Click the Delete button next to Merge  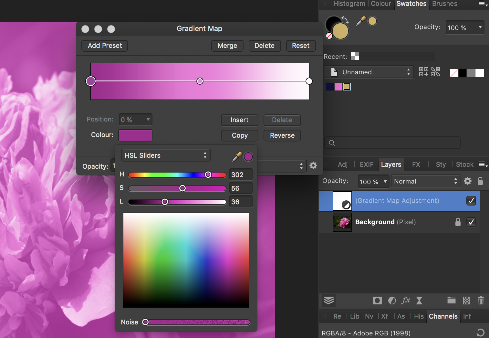pos(265,46)
